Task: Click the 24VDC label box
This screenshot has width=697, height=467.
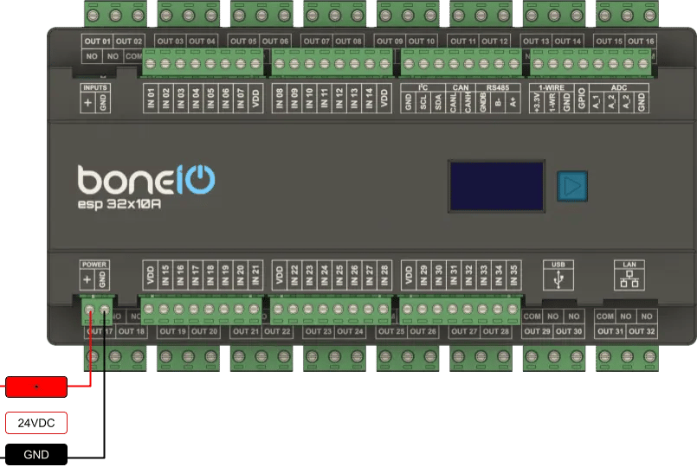Action: pos(36,423)
